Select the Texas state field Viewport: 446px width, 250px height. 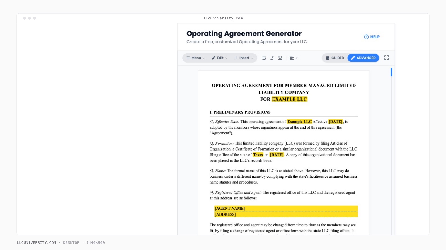pyautogui.click(x=258, y=155)
